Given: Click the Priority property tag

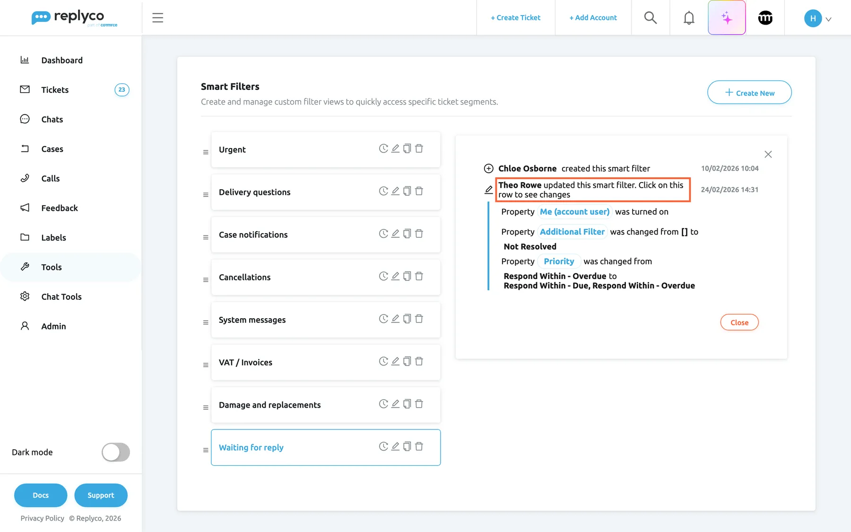Looking at the screenshot, I should coord(559,261).
